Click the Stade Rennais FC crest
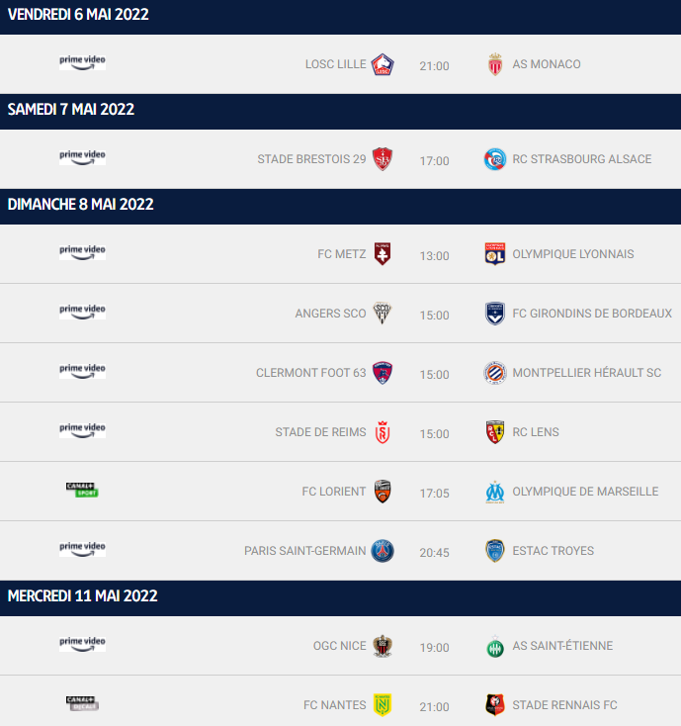681x726 pixels. [495, 705]
